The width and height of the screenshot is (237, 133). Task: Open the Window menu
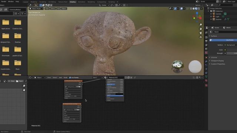click(x=11, y=1)
